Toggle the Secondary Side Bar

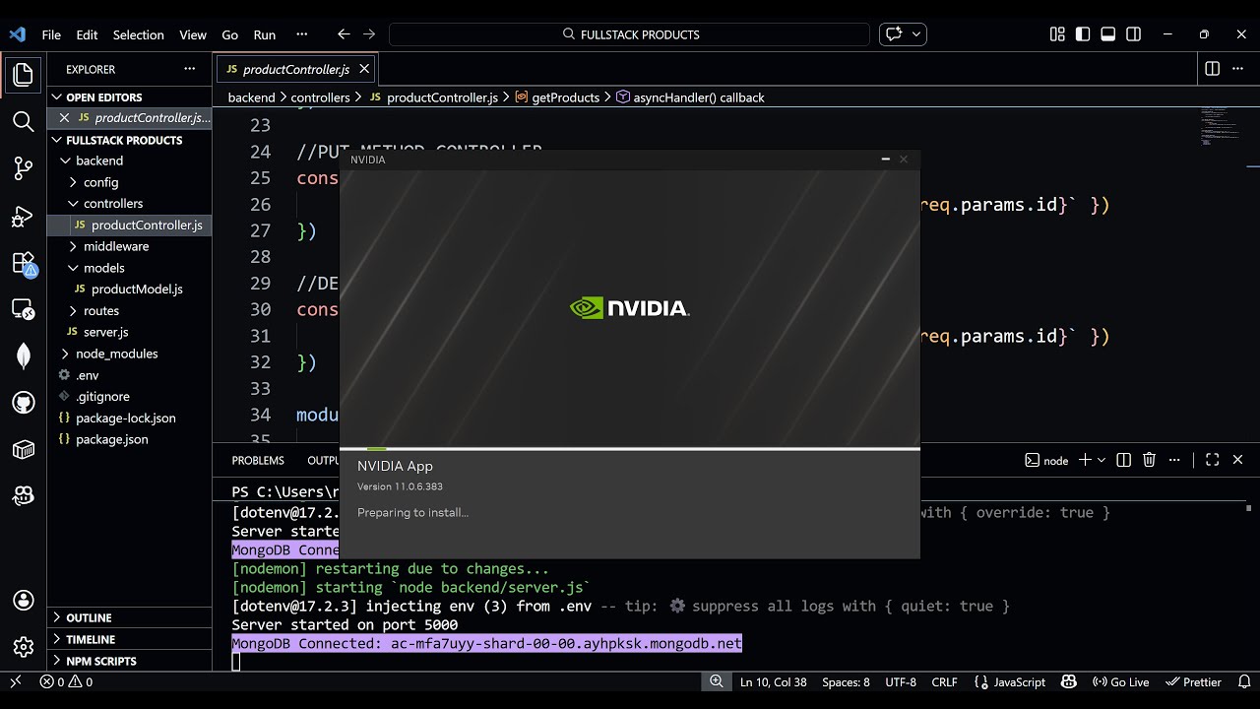pos(1134,34)
